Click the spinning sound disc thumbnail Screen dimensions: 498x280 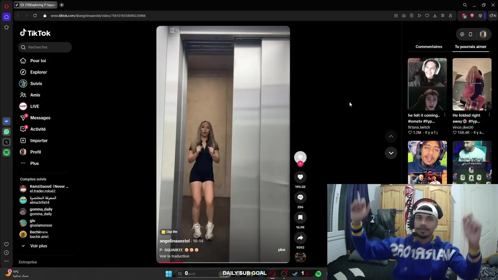click(x=300, y=257)
